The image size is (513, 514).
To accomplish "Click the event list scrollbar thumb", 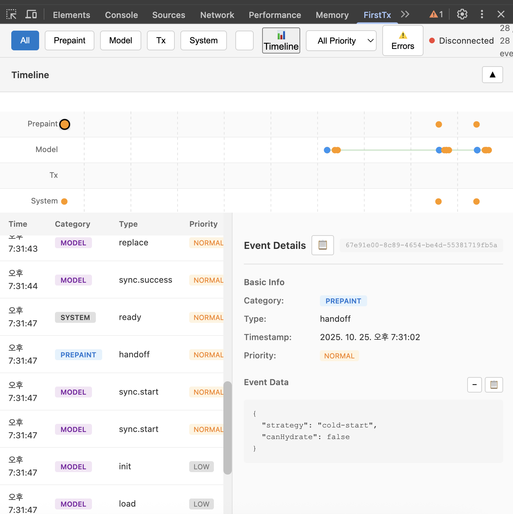I will 228,428.
